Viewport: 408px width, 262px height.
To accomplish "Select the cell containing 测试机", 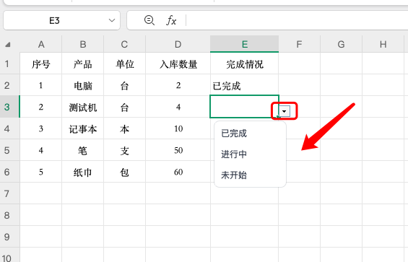I will (83, 107).
